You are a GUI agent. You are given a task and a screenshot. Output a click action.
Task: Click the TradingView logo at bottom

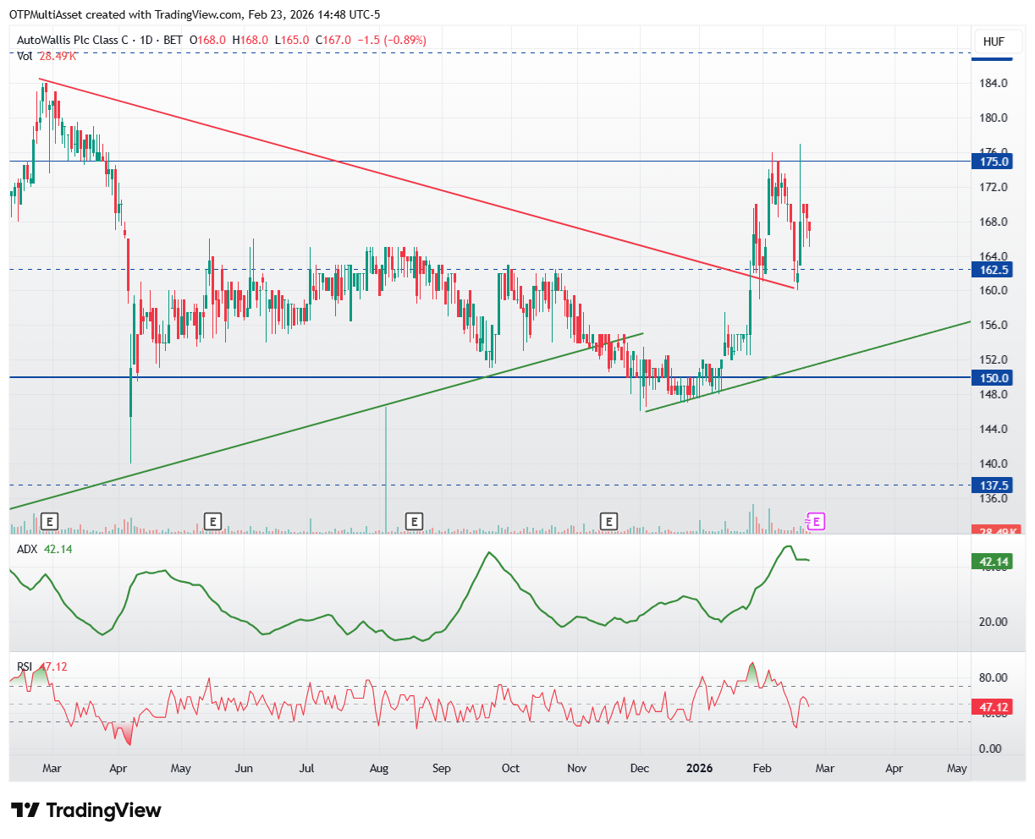tap(85, 810)
